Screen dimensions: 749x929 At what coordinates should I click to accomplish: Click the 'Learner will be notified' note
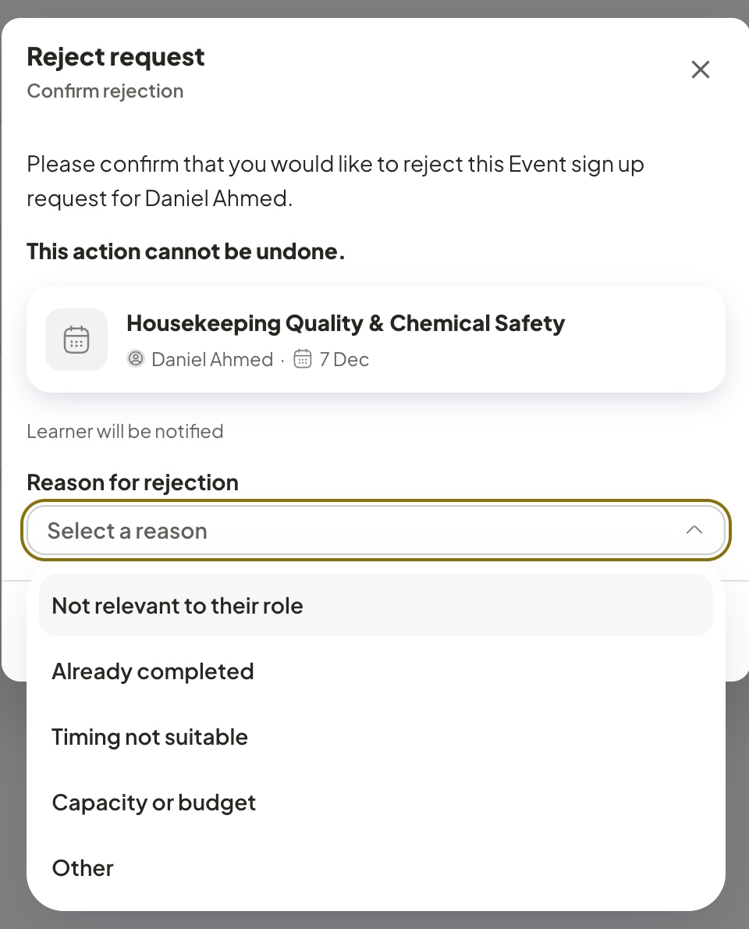125,431
